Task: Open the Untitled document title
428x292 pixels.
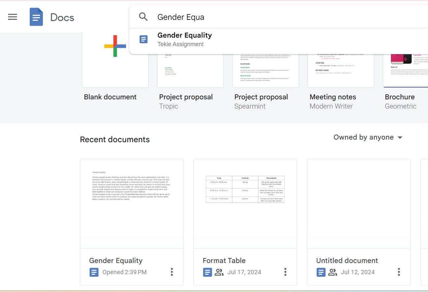Action: (347, 260)
